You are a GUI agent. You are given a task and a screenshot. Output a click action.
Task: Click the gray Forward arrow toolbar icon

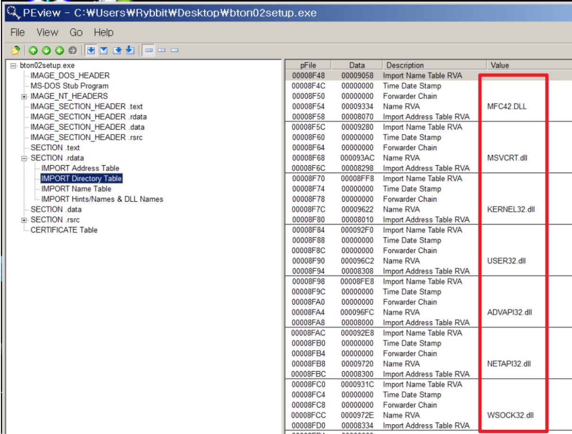(72, 50)
